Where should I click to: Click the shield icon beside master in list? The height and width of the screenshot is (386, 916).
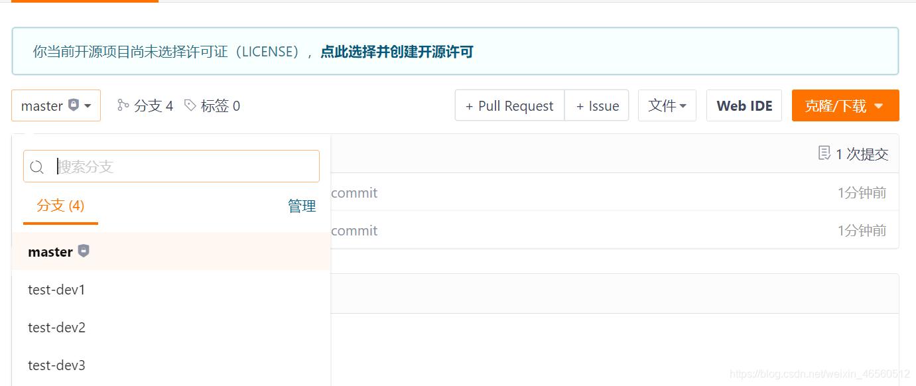click(x=84, y=251)
